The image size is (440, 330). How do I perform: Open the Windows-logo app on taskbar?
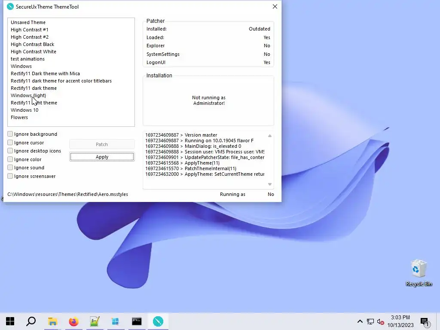coord(116,321)
